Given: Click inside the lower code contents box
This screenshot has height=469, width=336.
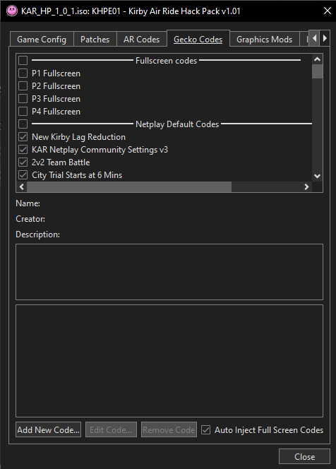Looking at the screenshot, I should click(x=169, y=361).
